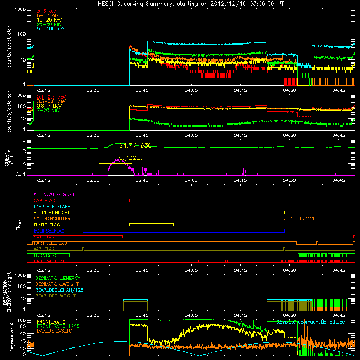Select the orange 6-12 keV legend label

[48, 15]
